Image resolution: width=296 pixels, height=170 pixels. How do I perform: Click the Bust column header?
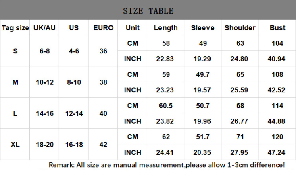[277, 28]
